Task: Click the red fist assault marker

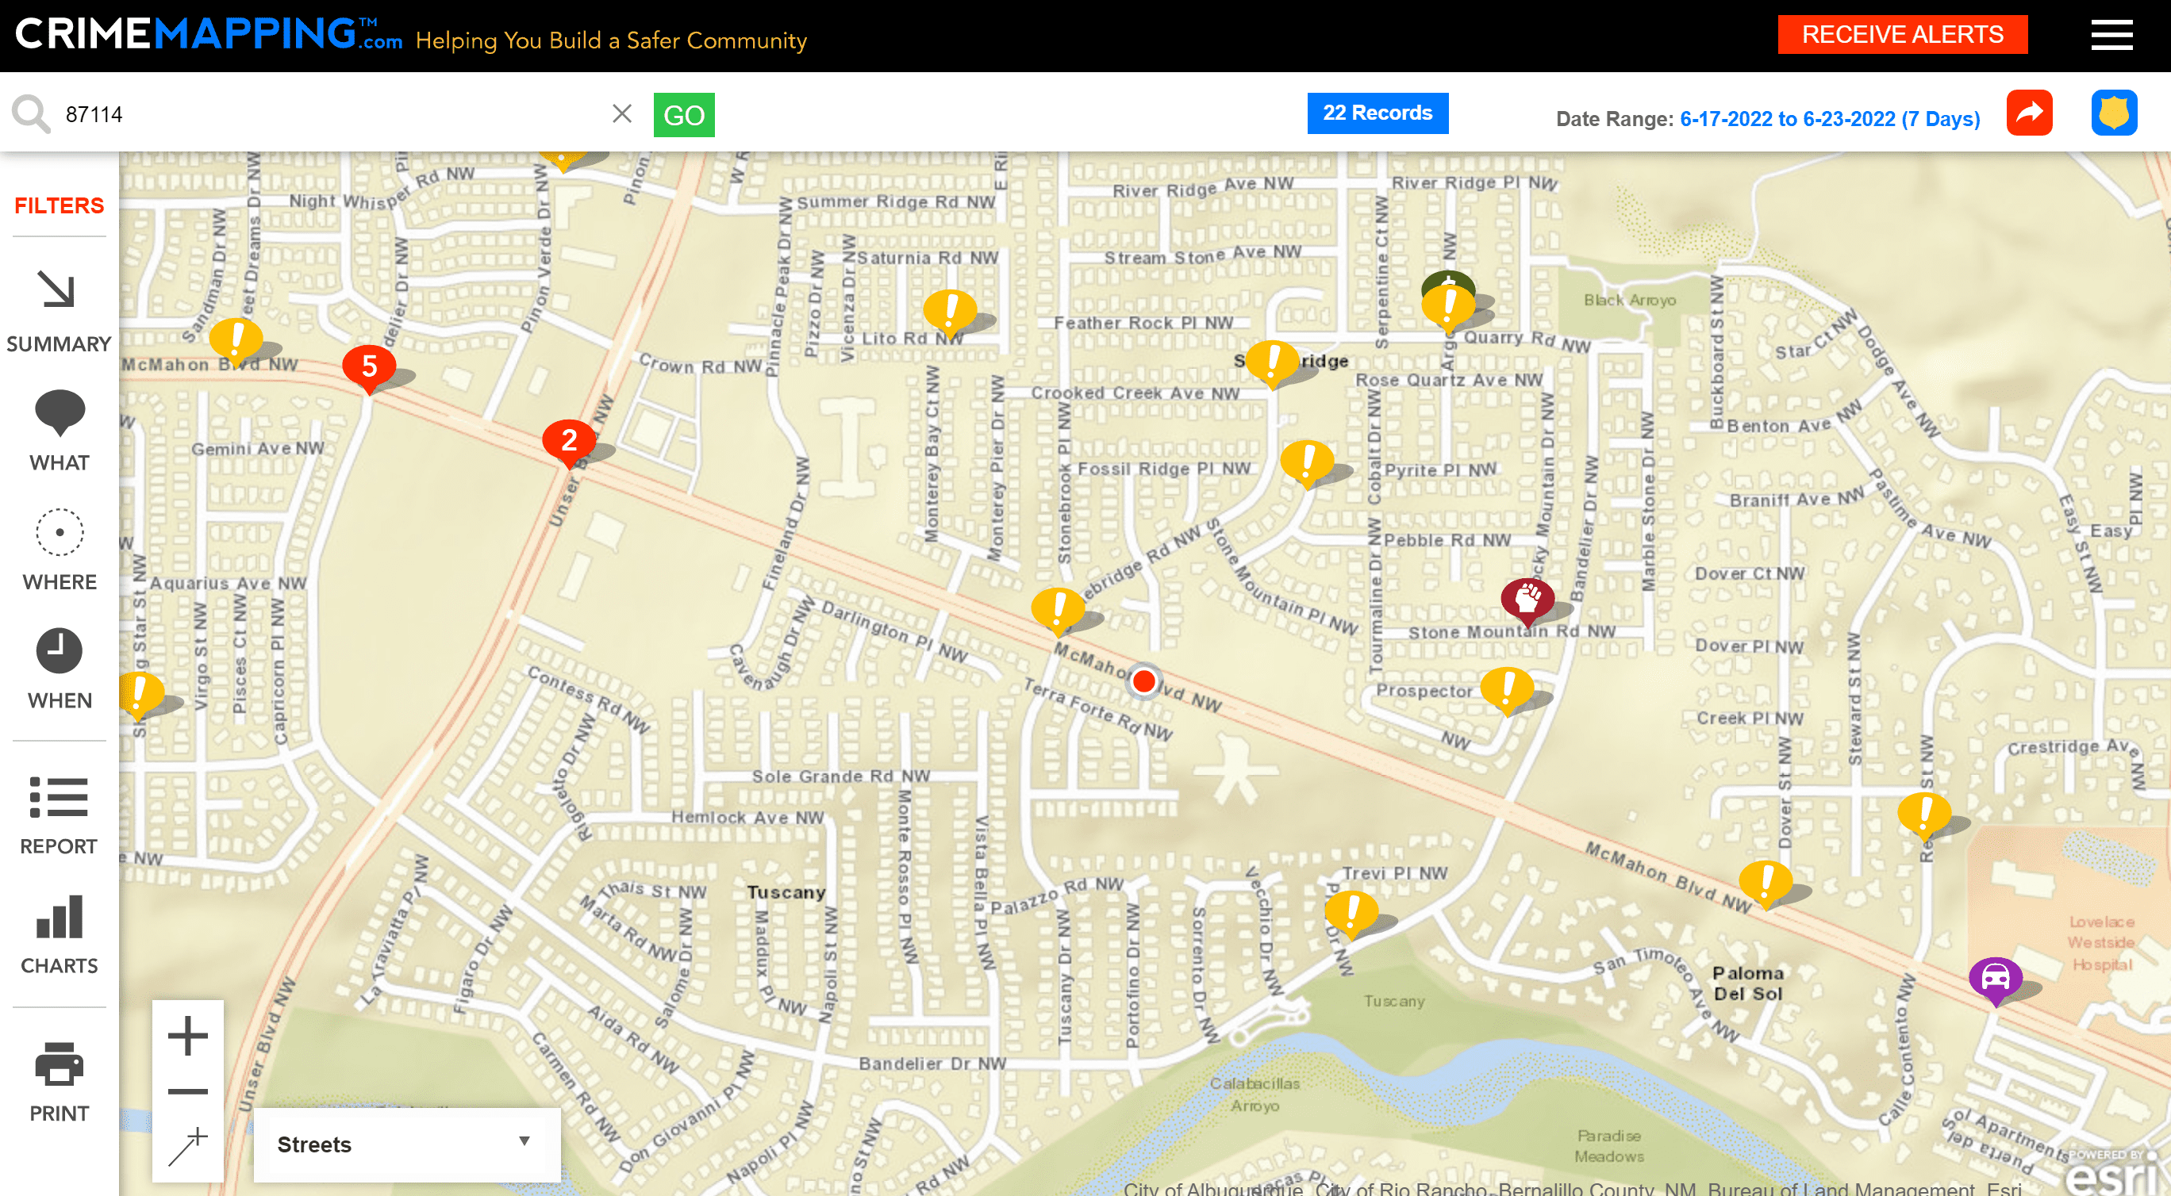Action: point(1527,600)
